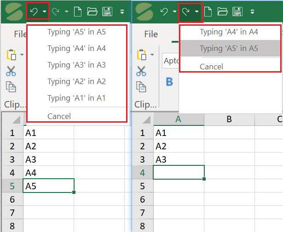Select column B header in right window

click(x=229, y=119)
